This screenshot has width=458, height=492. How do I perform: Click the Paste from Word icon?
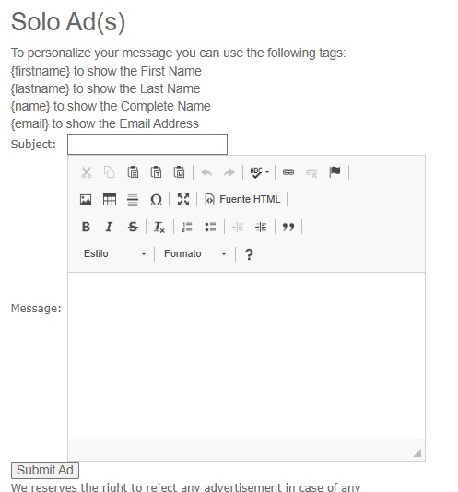179,172
